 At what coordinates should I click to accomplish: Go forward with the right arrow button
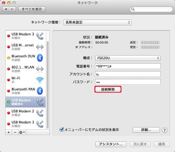point(12,9)
